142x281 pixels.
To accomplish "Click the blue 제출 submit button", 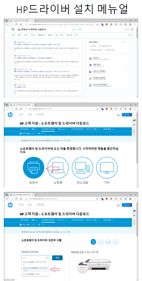I will (x=57, y=258).
